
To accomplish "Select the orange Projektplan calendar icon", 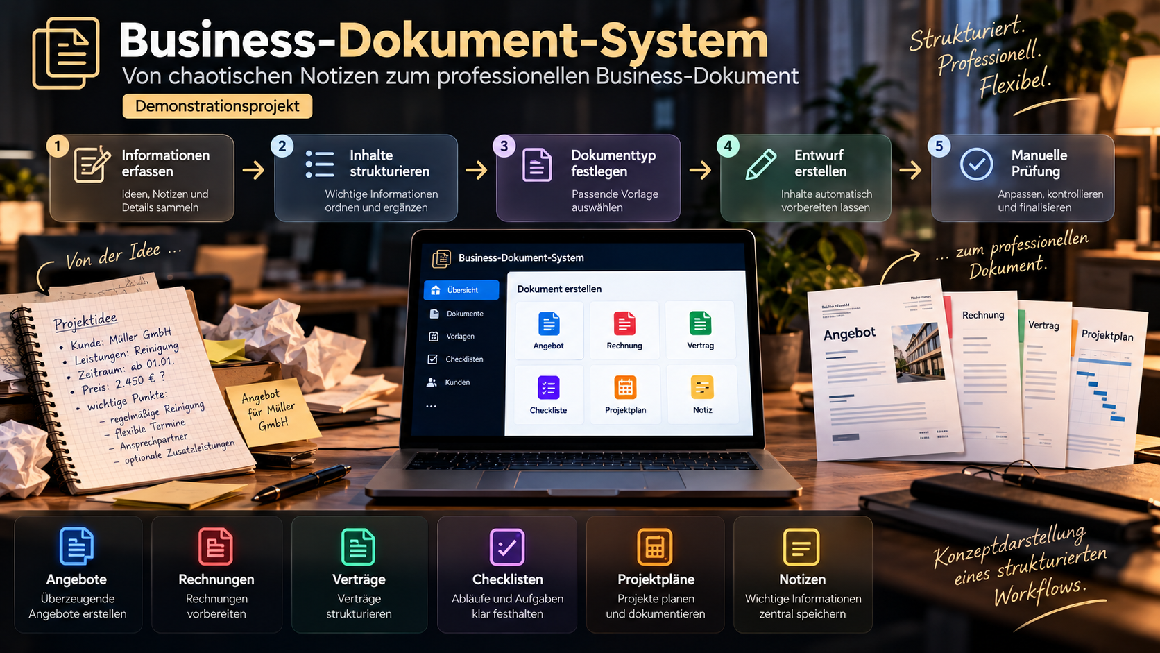I will pyautogui.click(x=625, y=388).
